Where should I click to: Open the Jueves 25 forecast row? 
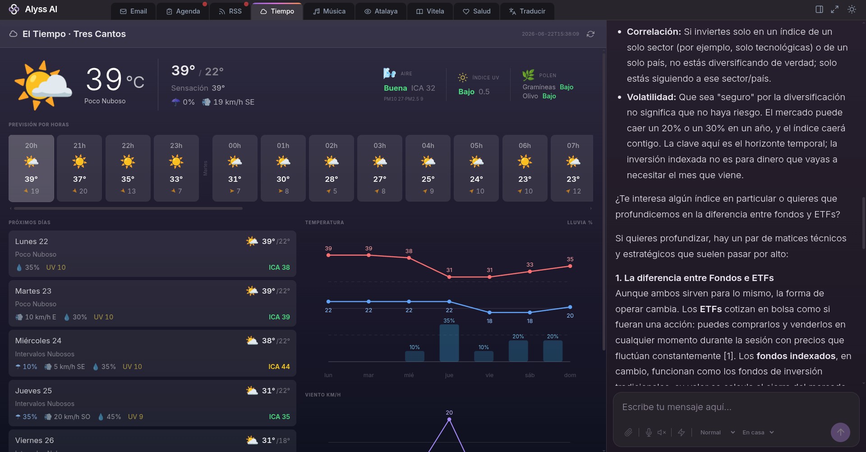pos(152,403)
